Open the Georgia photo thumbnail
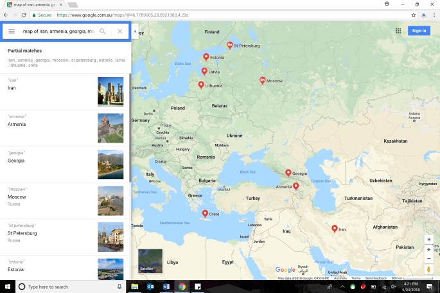Image resolution: width=440 pixels, height=293 pixels. tap(110, 164)
